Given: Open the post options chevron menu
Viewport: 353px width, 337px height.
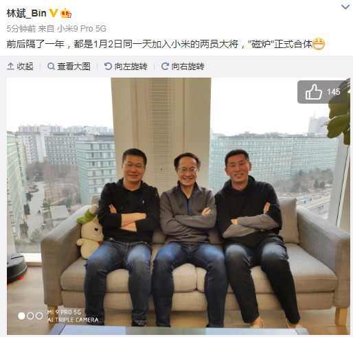Looking at the screenshot, I should [x=345, y=7].
